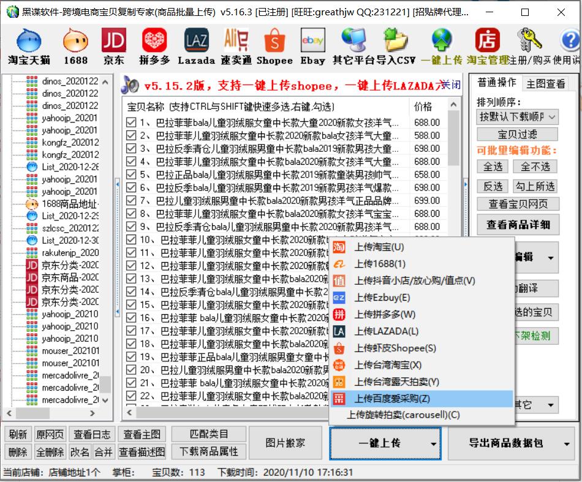
Task: Click the 反选 invert selection button
Action: [493, 186]
